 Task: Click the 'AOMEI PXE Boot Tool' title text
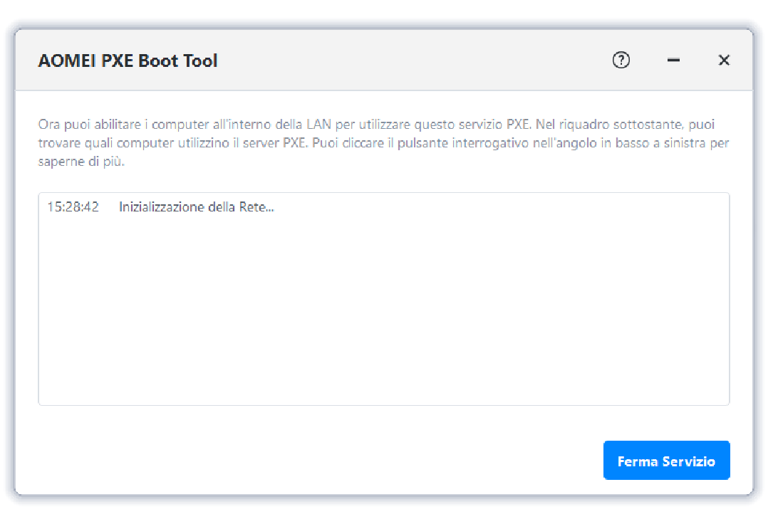pos(128,61)
